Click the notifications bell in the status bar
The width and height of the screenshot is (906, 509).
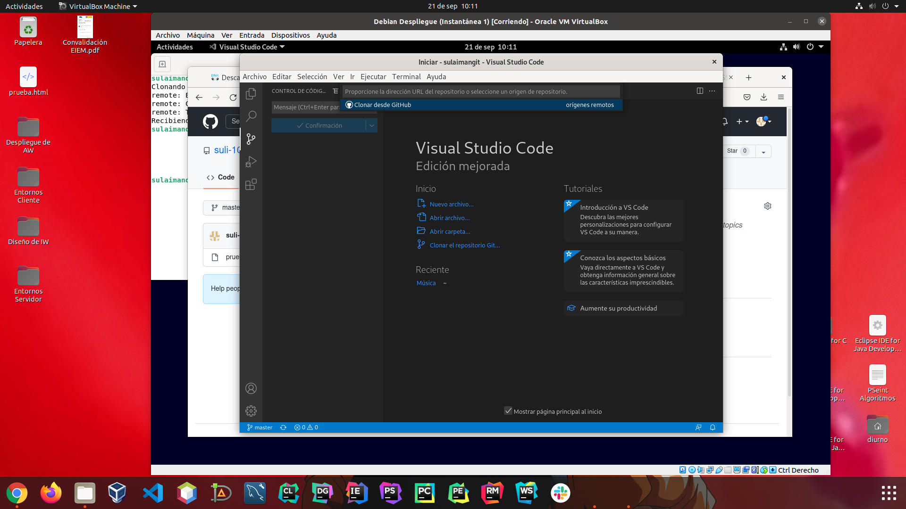point(712,427)
